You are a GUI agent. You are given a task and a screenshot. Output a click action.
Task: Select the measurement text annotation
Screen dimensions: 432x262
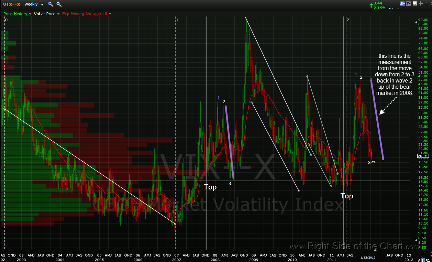(x=395, y=74)
